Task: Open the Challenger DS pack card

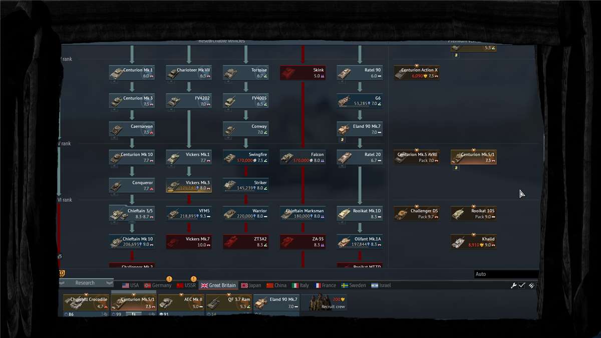Action: click(x=417, y=213)
